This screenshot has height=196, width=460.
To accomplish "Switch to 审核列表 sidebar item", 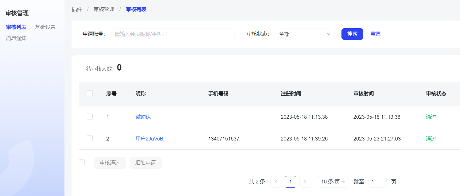I will [x=16, y=27].
